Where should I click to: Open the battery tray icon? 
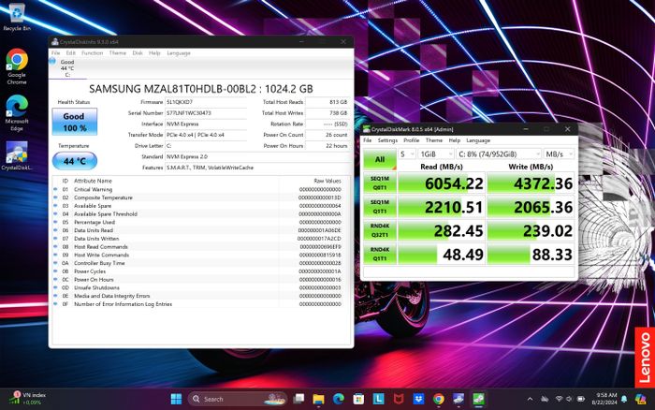coord(581,399)
